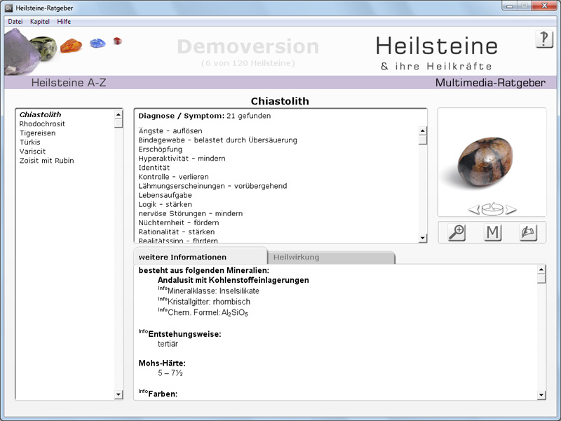Choose Tigereisen from the stone list
561x421 pixels.
(38, 133)
